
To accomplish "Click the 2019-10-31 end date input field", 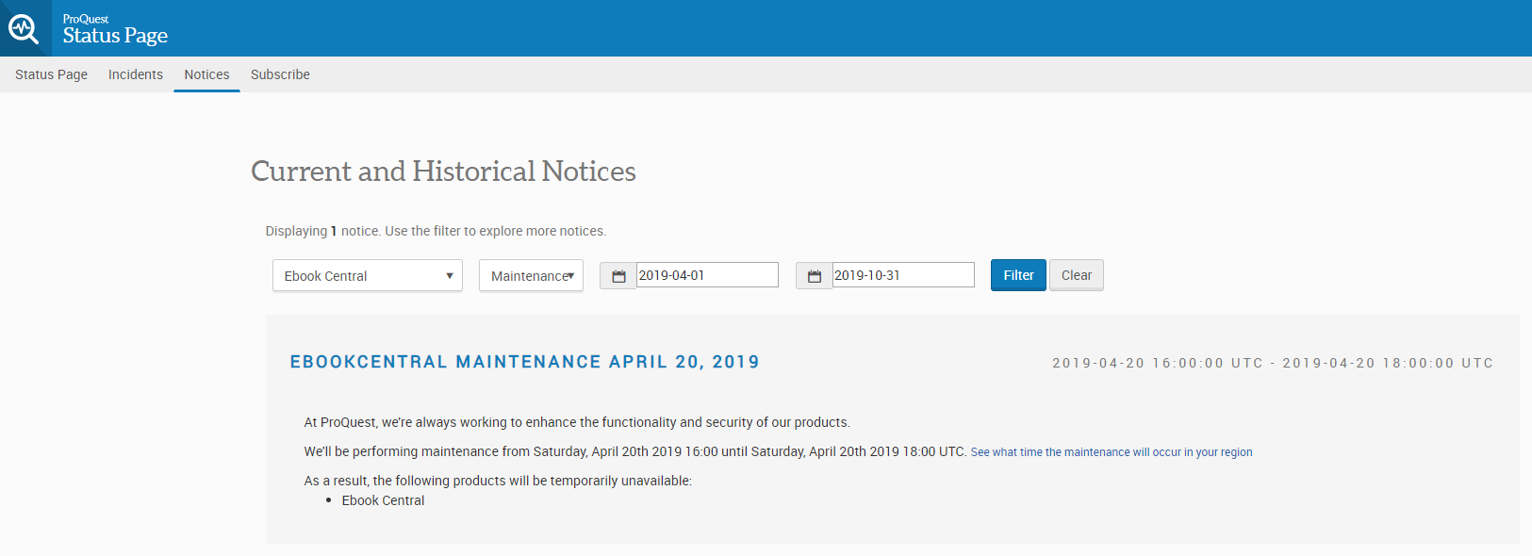I will point(902,274).
